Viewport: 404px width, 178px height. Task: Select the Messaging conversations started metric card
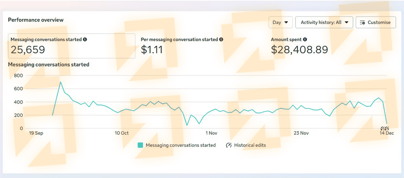[x=71, y=46]
